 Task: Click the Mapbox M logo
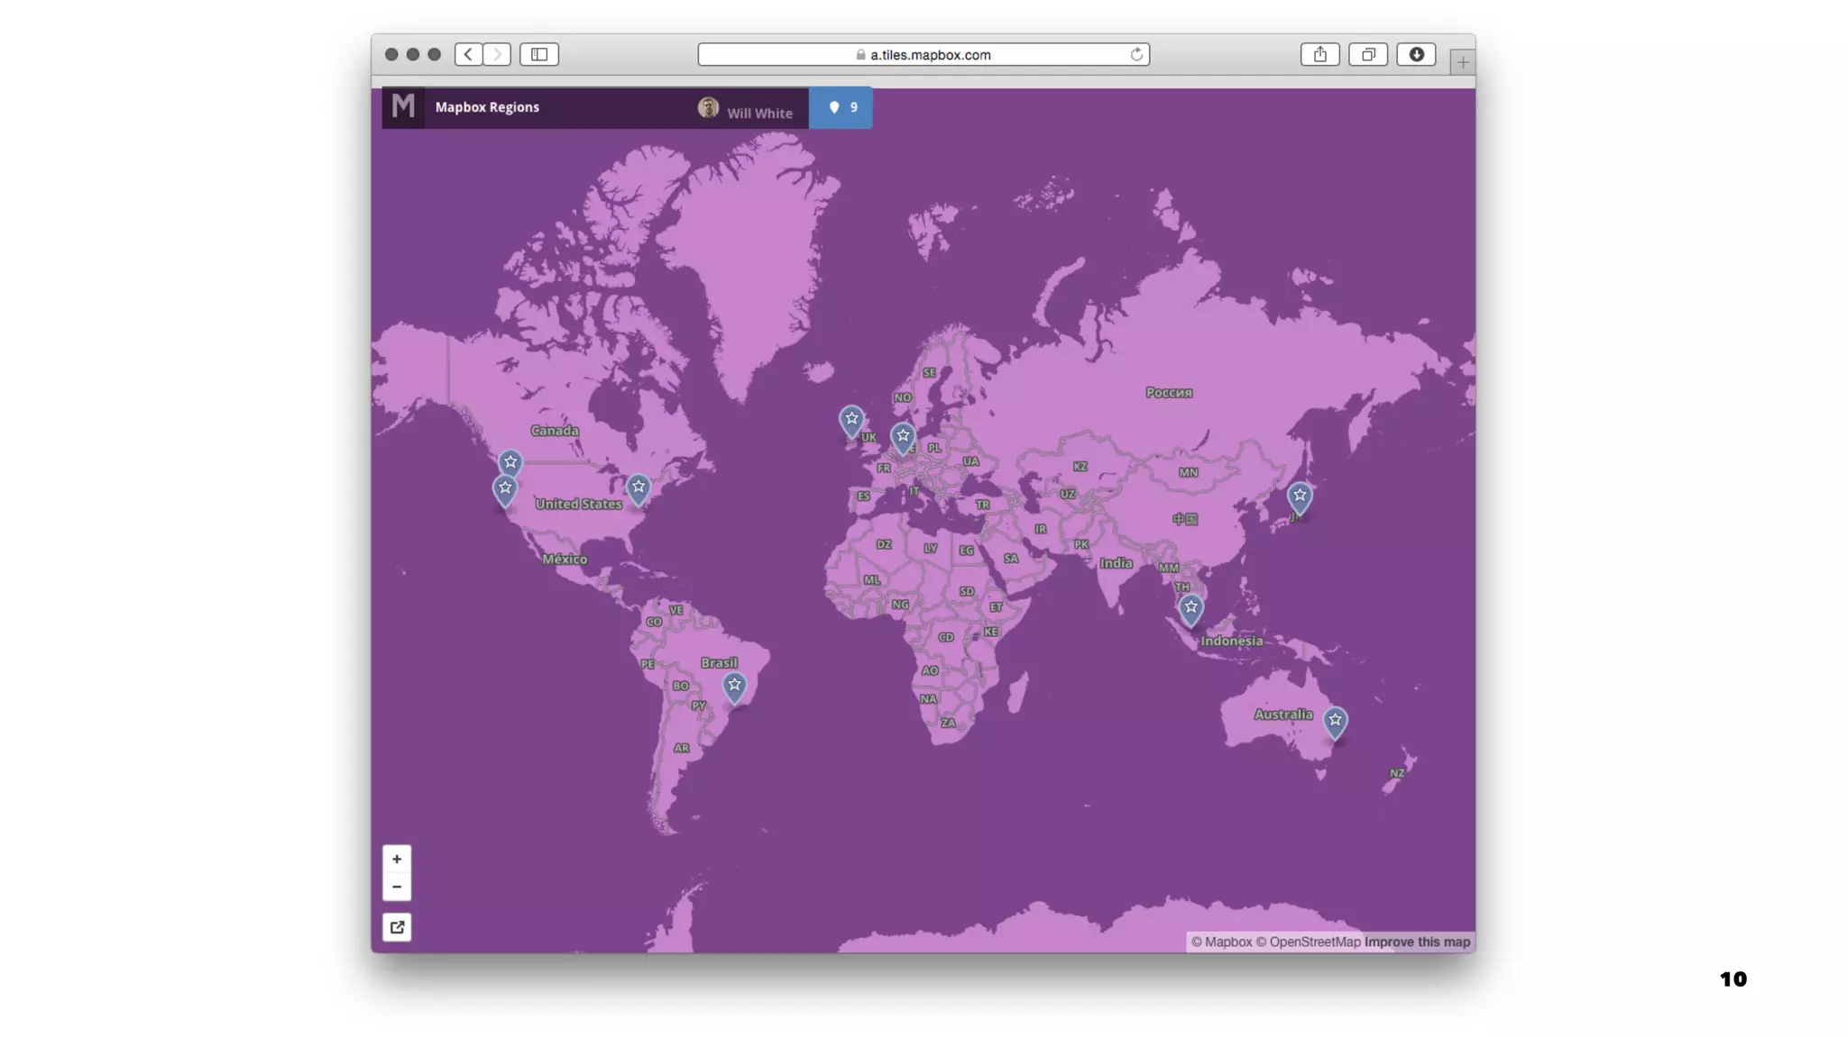pos(403,107)
